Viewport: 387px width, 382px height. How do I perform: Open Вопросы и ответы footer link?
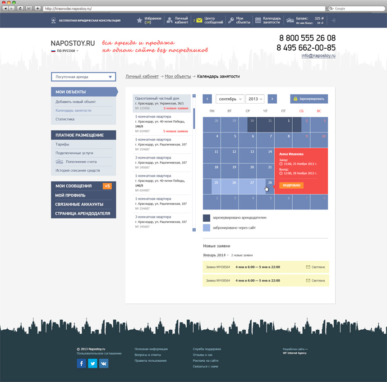pos(147,355)
